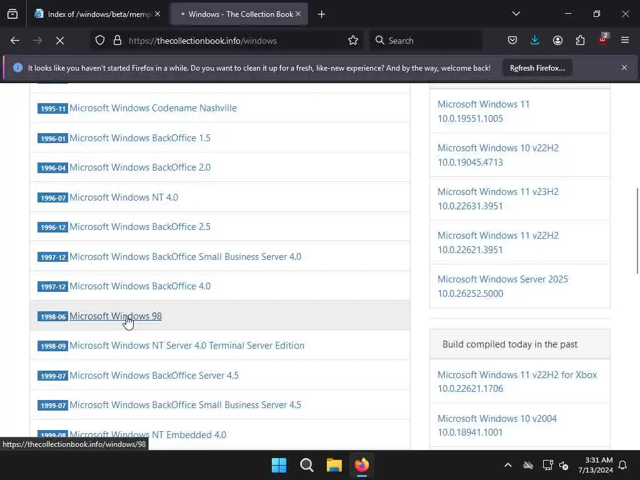Open Firefox account icon
This screenshot has height=480, width=640.
point(557,41)
